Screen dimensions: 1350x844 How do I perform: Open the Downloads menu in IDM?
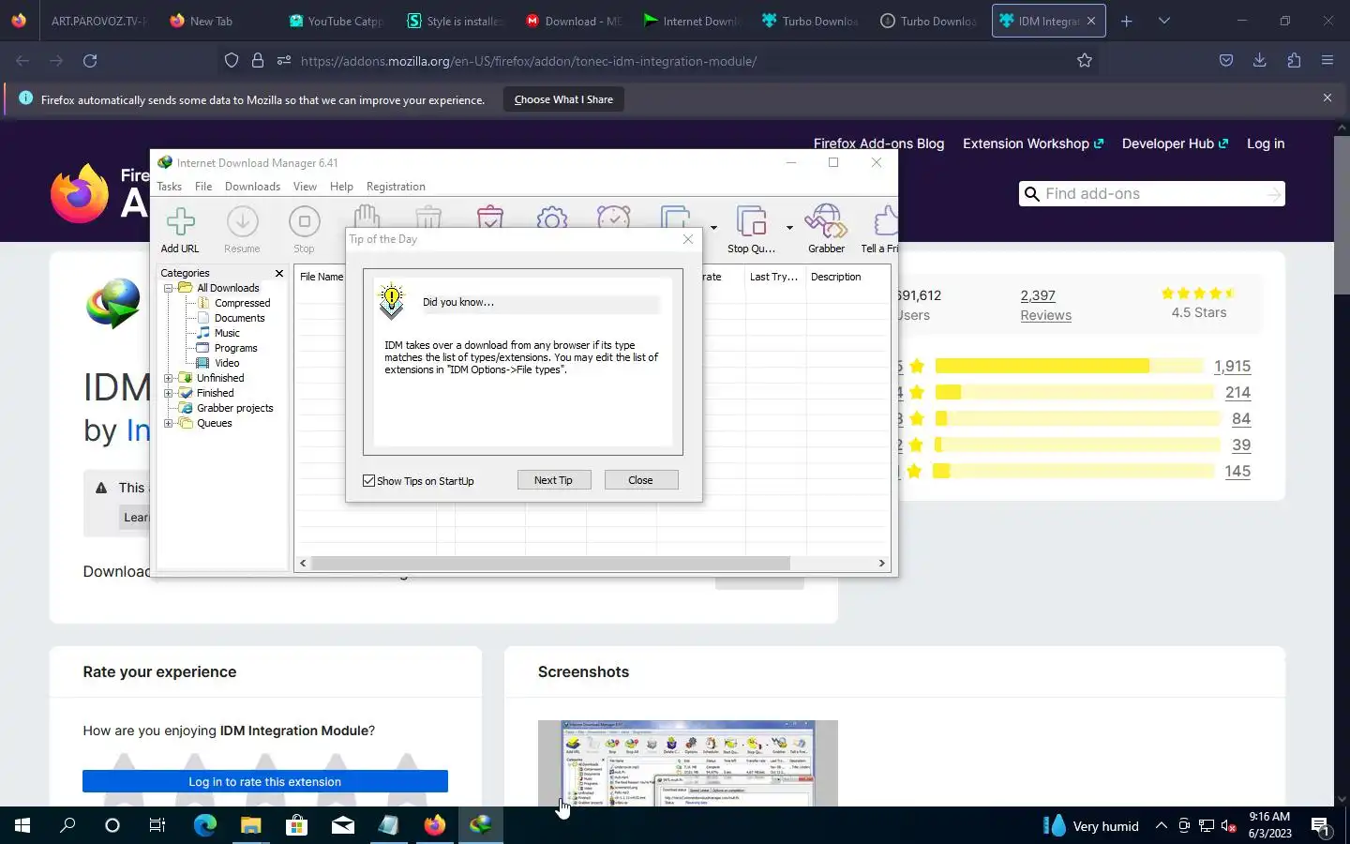point(252,187)
